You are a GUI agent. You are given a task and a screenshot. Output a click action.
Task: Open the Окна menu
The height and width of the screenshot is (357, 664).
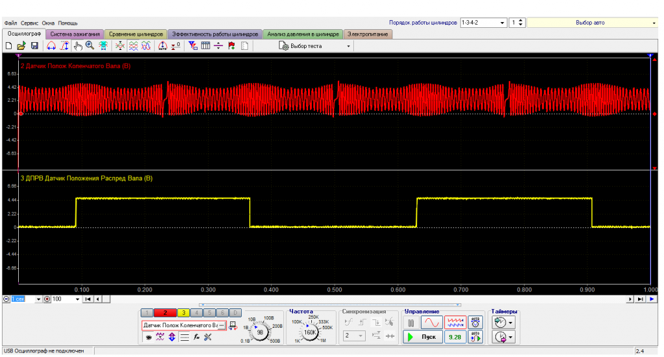click(x=48, y=23)
